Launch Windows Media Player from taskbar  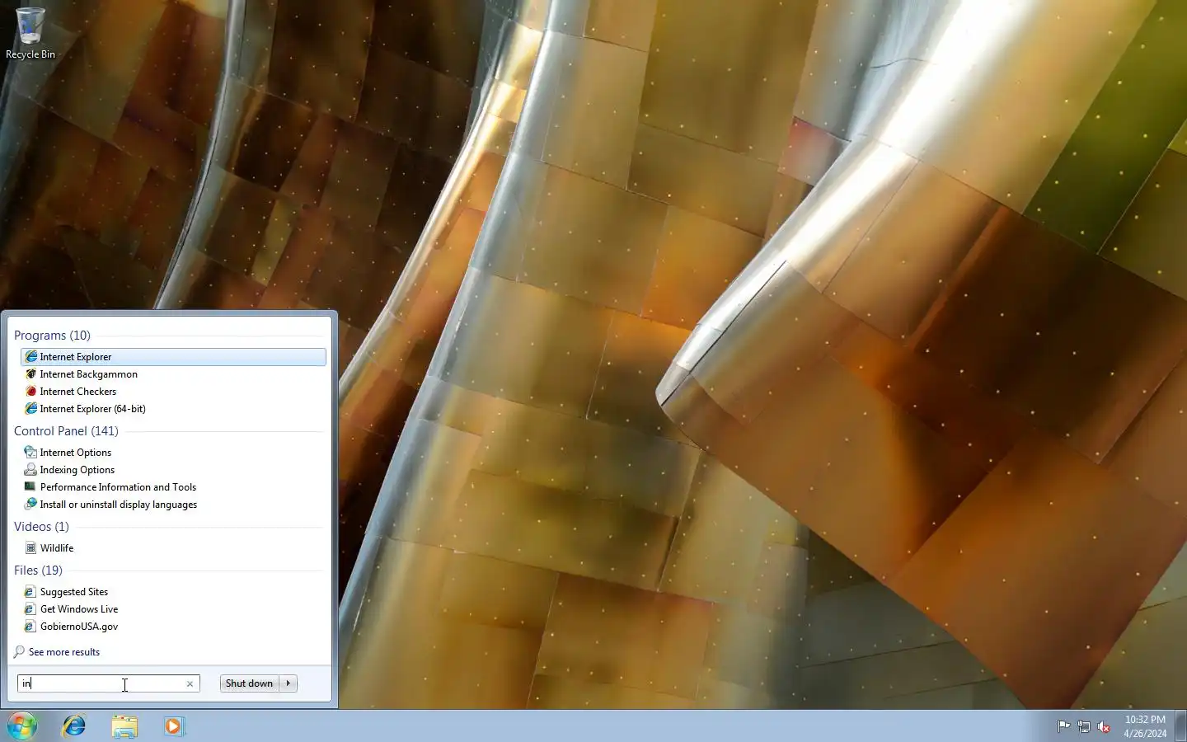(174, 726)
